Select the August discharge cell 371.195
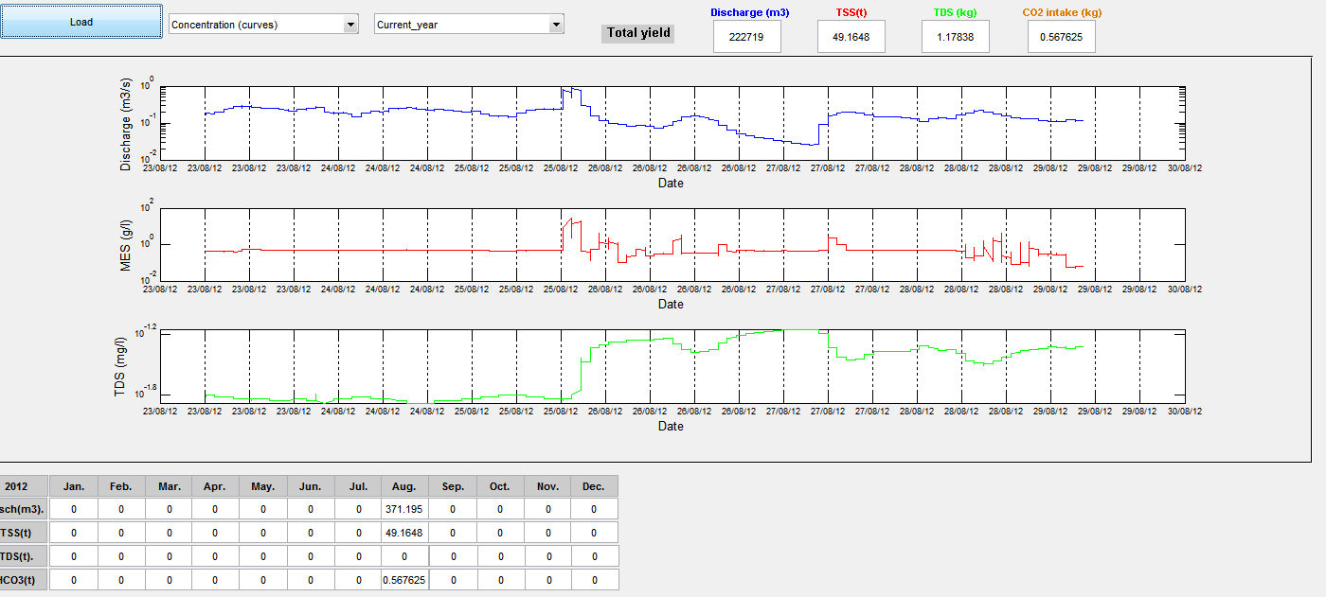This screenshot has height=597, width=1326. click(x=404, y=509)
